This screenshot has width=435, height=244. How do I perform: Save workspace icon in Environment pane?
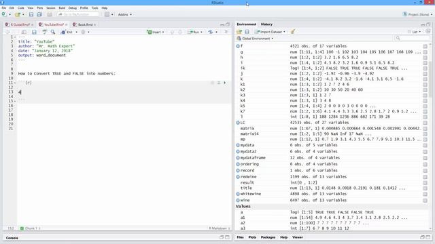tap(247, 32)
